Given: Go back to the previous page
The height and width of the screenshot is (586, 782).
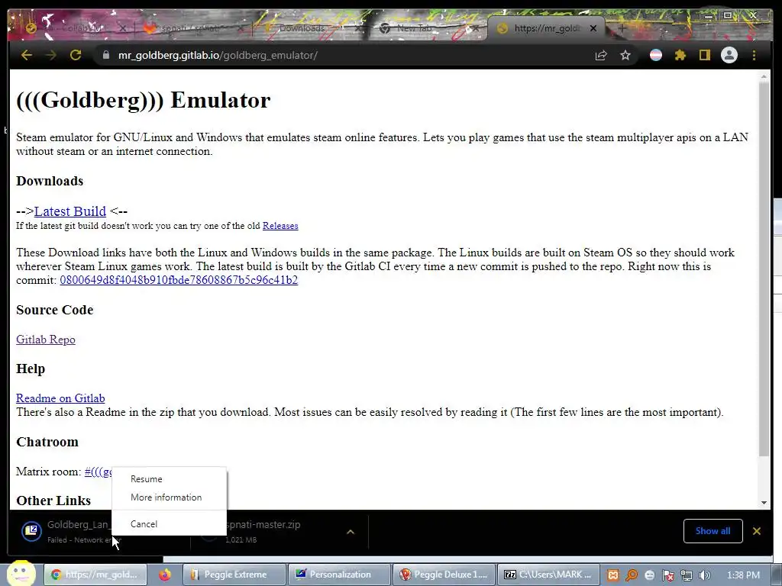Looking at the screenshot, I should pyautogui.click(x=27, y=55).
